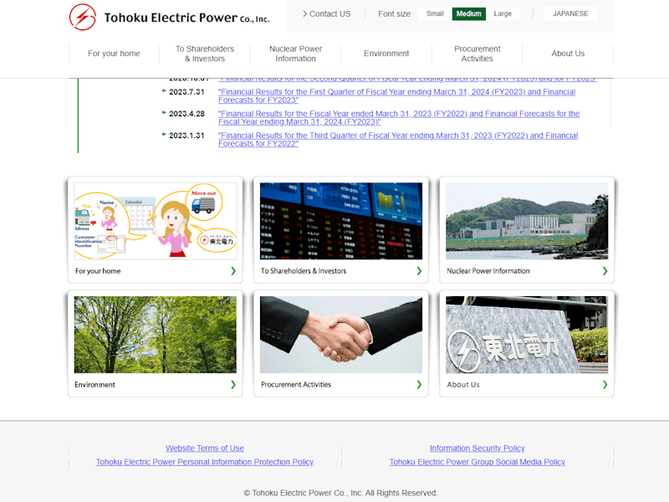The height and width of the screenshot is (502, 669).
Task: Click the green chevron beside Procurement Activities card
Action: click(419, 385)
